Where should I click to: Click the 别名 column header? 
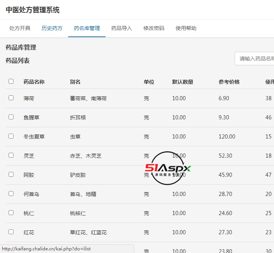pos(75,82)
